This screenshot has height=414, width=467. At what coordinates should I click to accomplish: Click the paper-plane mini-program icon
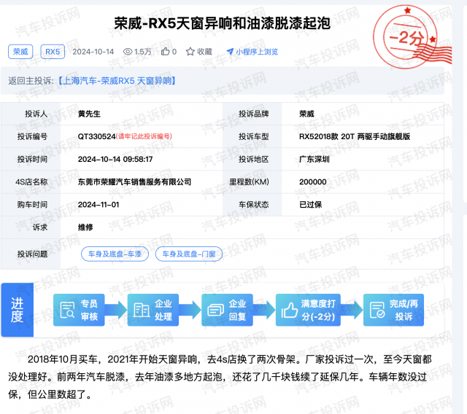pos(230,52)
